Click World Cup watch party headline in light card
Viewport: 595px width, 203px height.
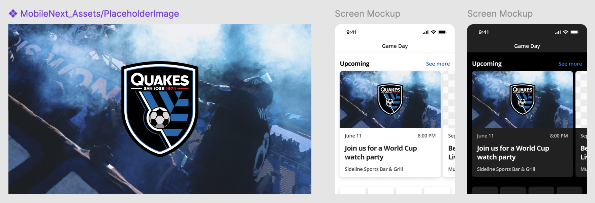[381, 153]
